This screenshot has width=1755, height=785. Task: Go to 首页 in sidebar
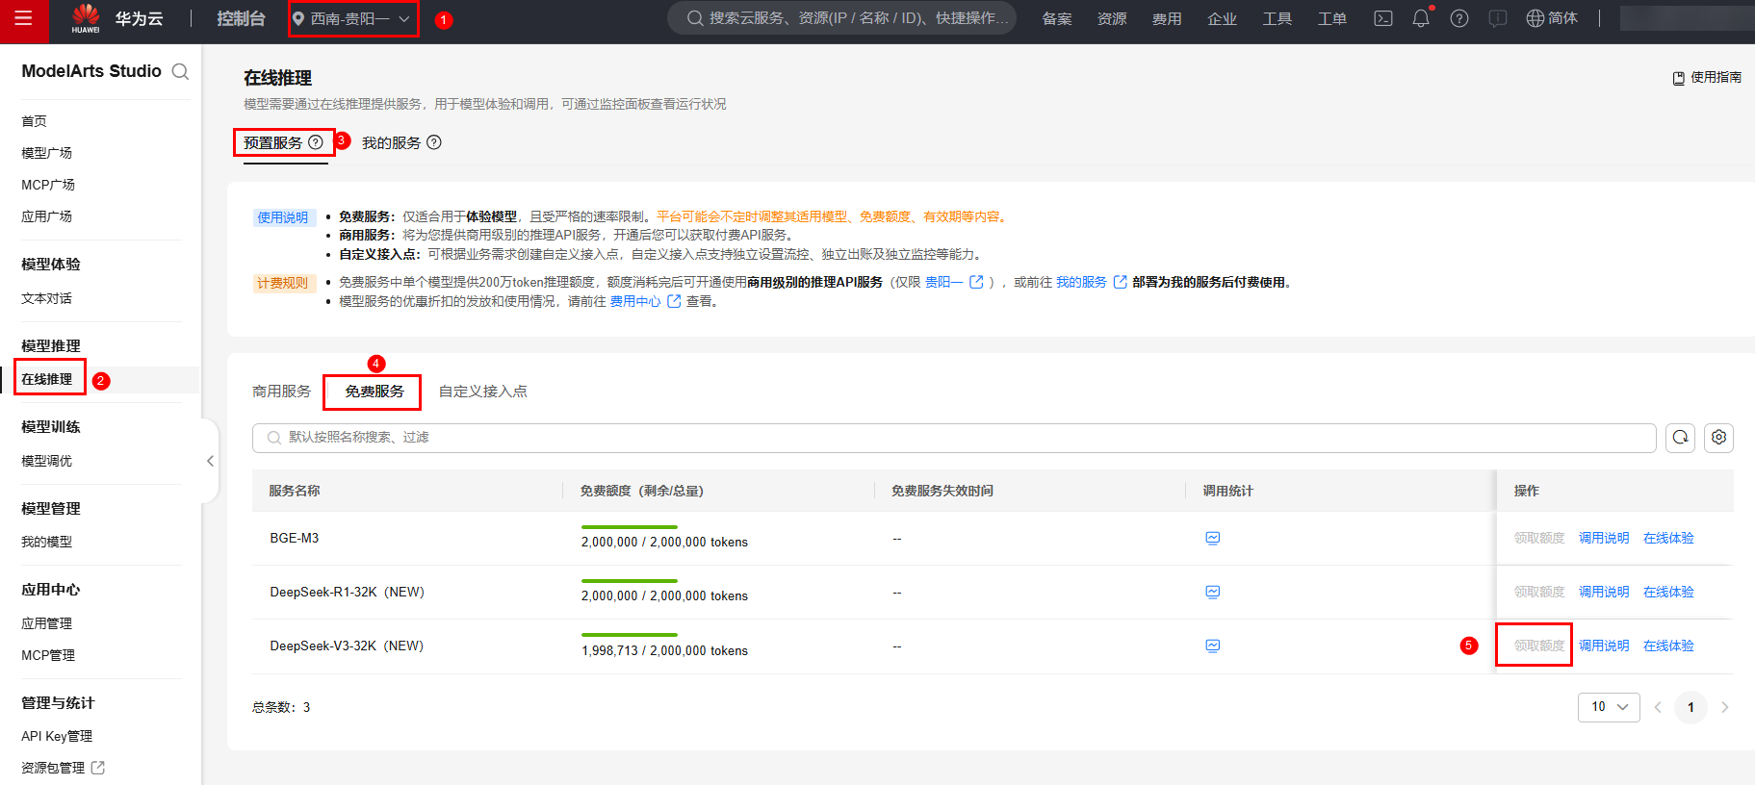tap(35, 121)
